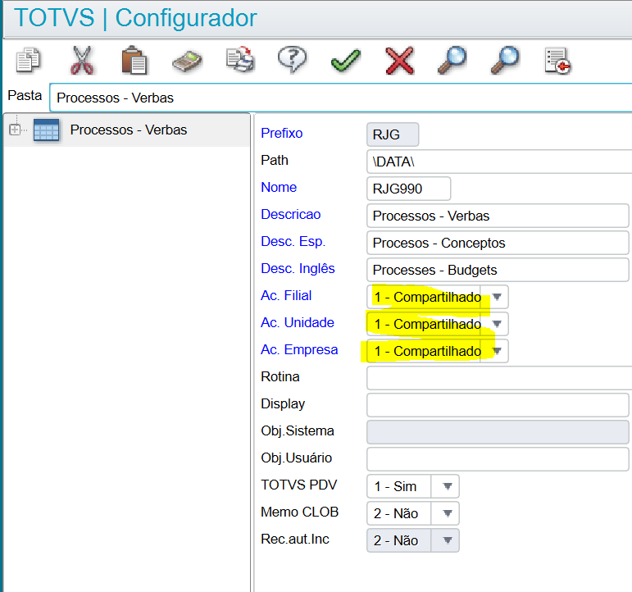Click the Nome label
Screen dimensions: 632x592
(x=279, y=187)
